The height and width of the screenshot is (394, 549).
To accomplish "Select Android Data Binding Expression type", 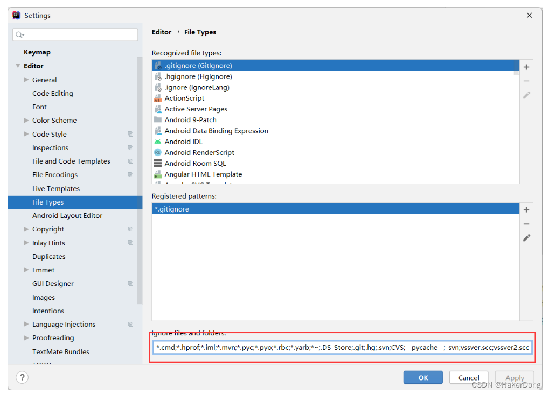I will (x=336, y=130).
